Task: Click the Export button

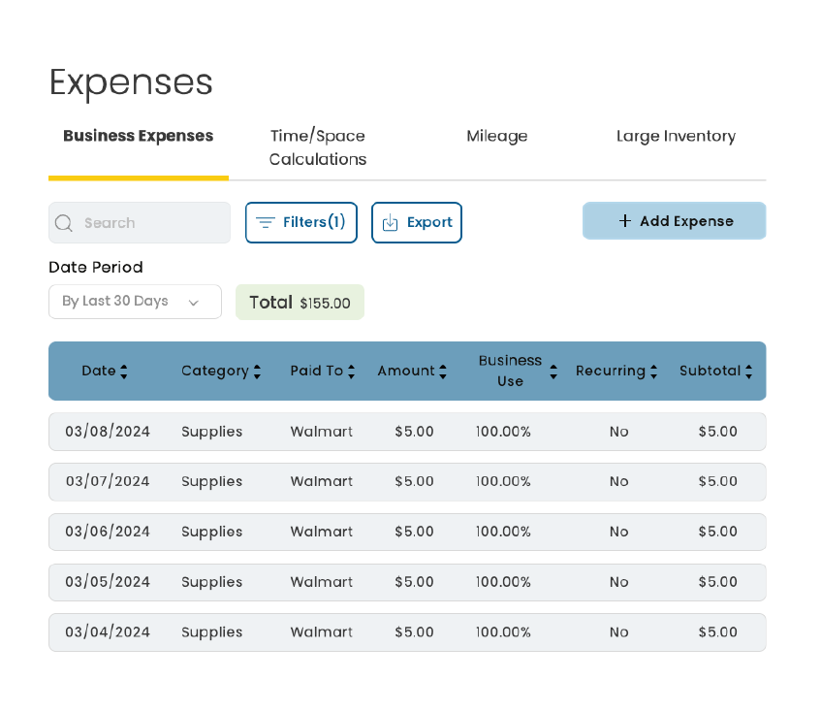Action: coord(417,222)
